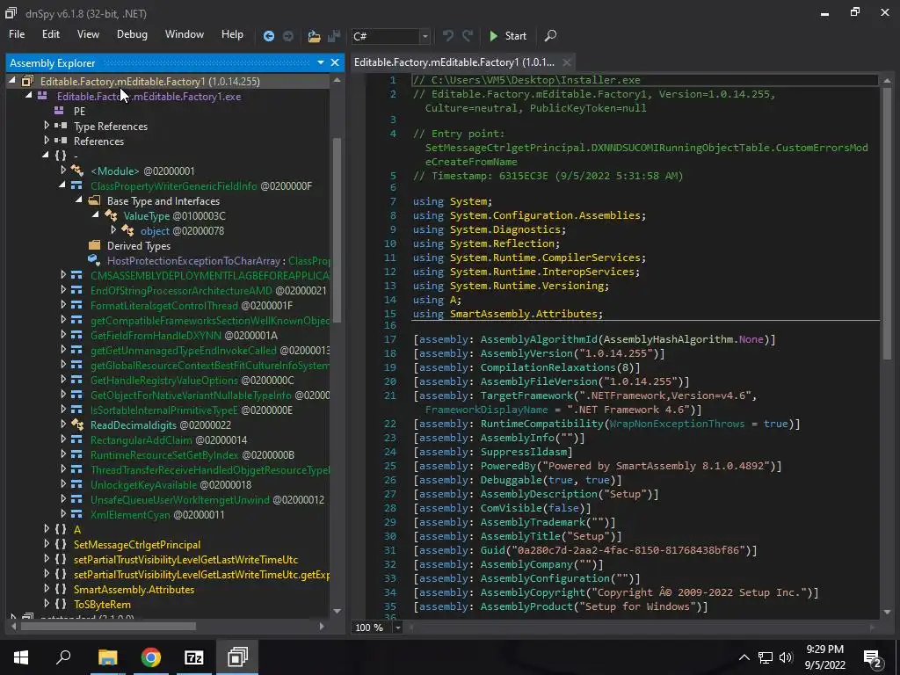This screenshot has height=675, width=900.
Task: Open File Explorer from the taskbar
Action: pos(107,657)
